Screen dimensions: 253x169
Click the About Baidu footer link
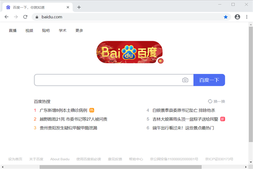click(x=60, y=159)
